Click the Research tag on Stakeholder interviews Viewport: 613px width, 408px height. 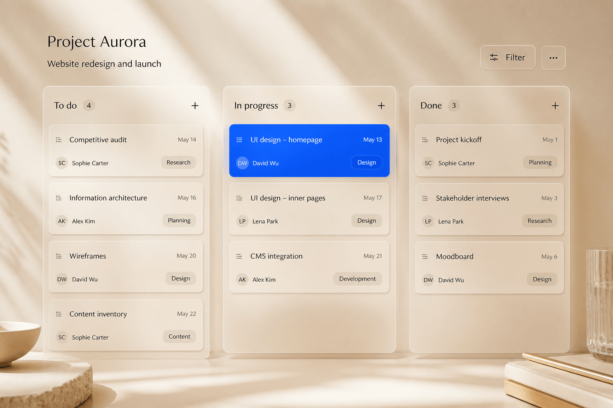click(540, 221)
